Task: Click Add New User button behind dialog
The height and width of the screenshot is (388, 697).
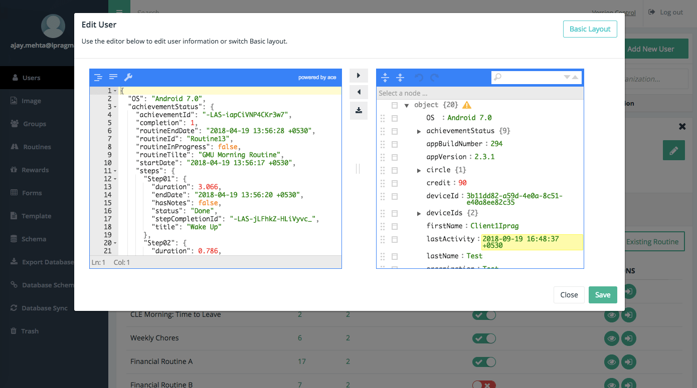Action: (x=651, y=49)
